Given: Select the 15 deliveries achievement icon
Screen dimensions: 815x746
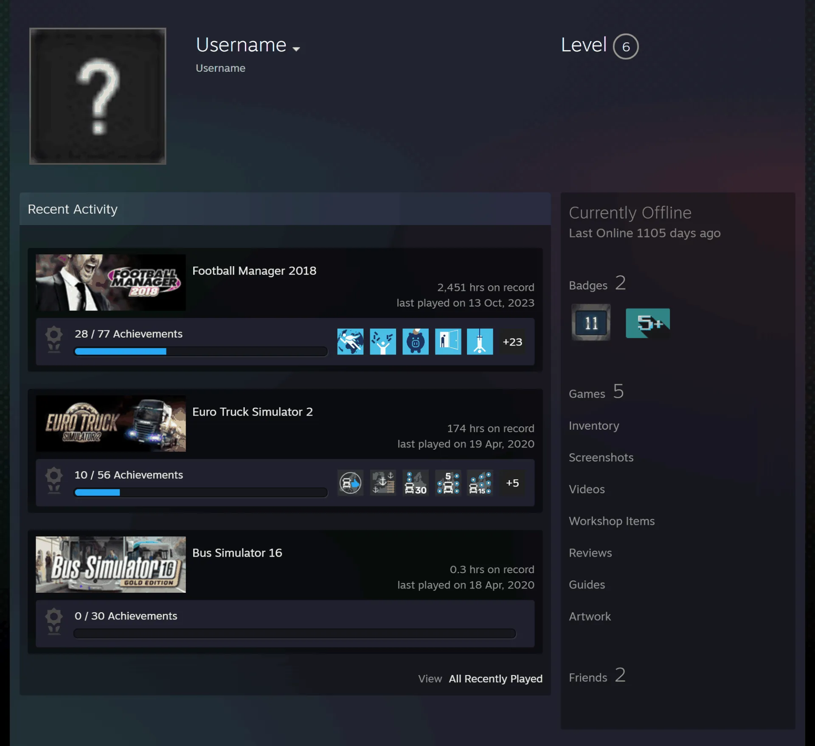Looking at the screenshot, I should (x=480, y=483).
